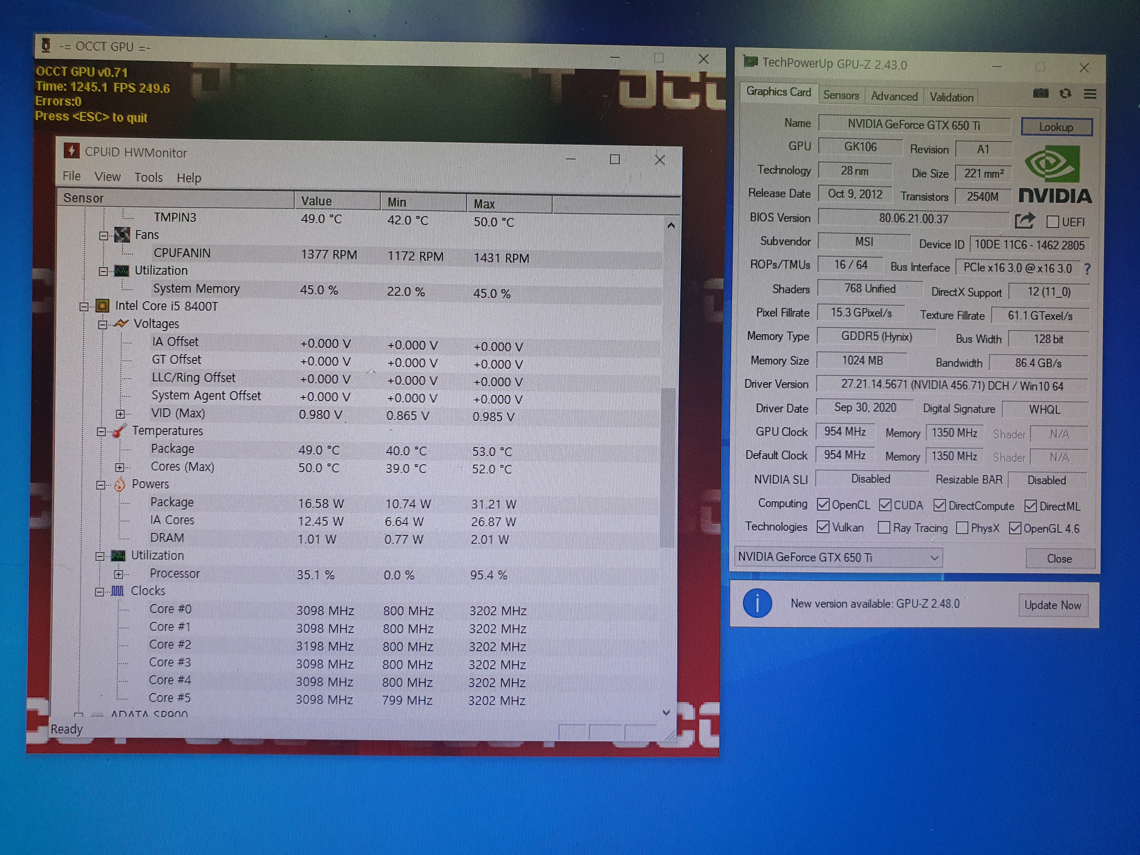
Task: Expand the Cores (Max) node
Action: (x=120, y=467)
